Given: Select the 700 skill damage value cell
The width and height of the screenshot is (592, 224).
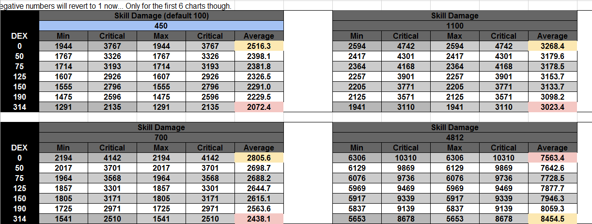Looking at the screenshot, I should click(161, 137).
